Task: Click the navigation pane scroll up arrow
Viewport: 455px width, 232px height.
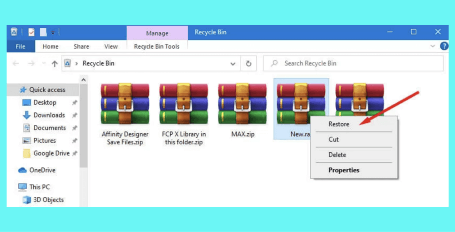Action: point(84,80)
